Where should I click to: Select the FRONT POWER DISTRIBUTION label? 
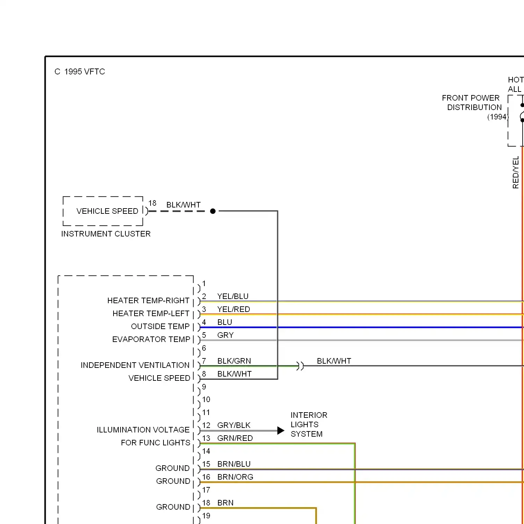472,103
